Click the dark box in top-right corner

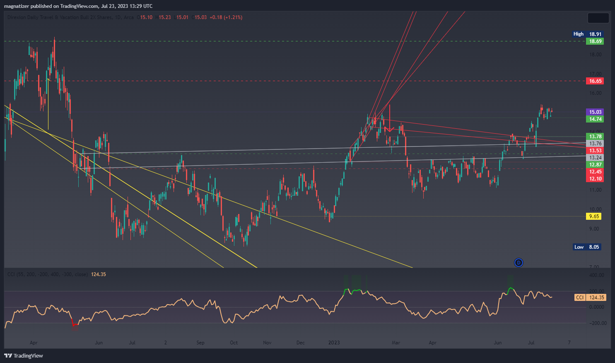pyautogui.click(x=598, y=18)
